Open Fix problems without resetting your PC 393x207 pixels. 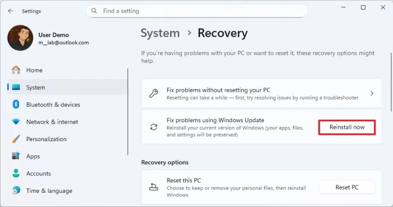pyautogui.click(x=262, y=93)
